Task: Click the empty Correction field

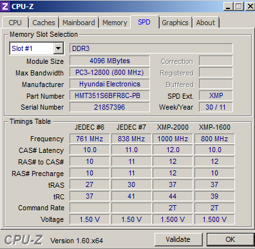Action: pos(216,61)
